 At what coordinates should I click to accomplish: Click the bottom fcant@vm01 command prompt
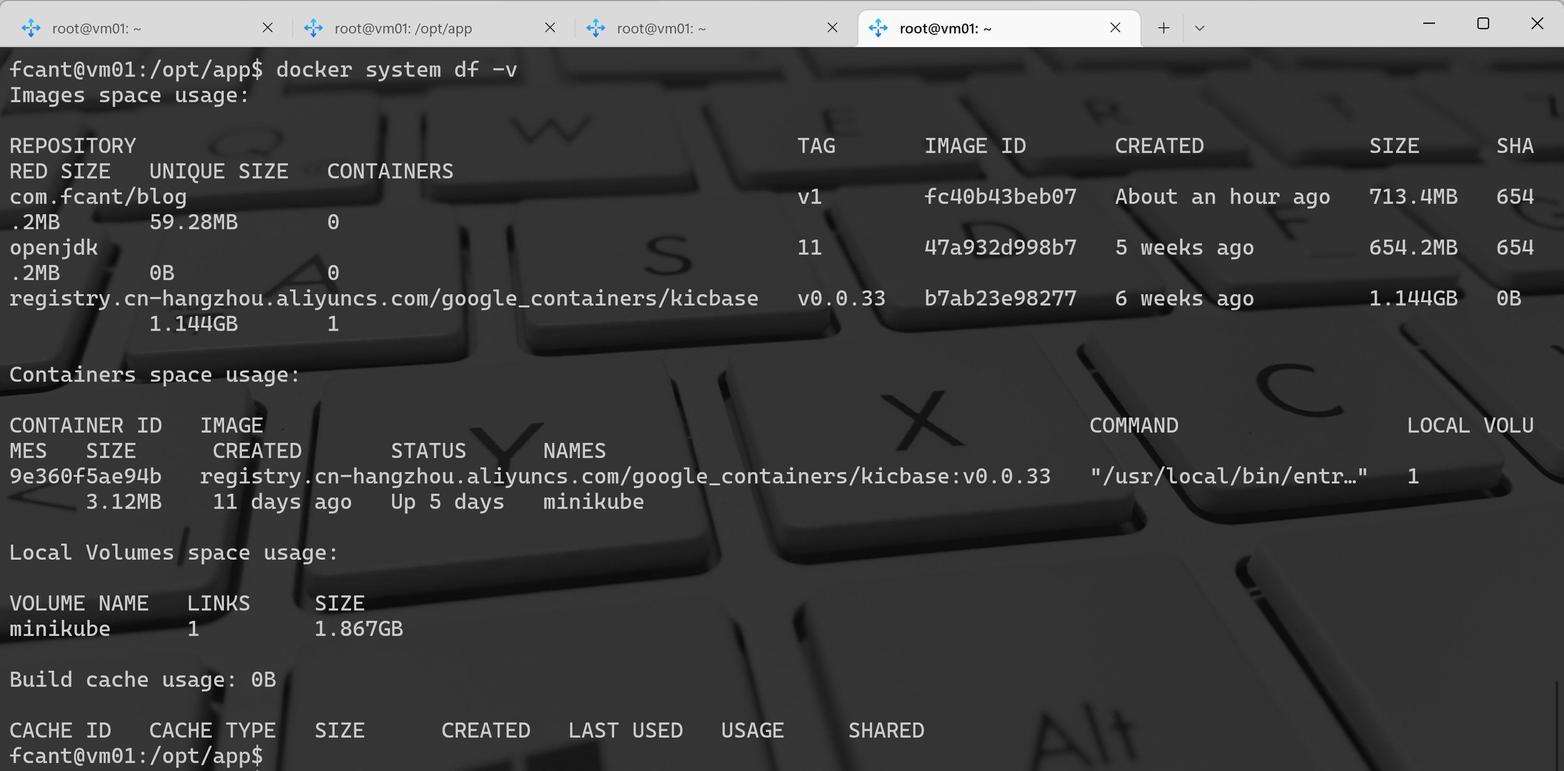click(136, 756)
